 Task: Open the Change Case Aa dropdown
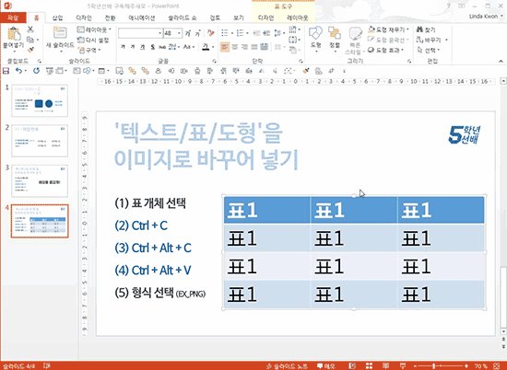[189, 47]
